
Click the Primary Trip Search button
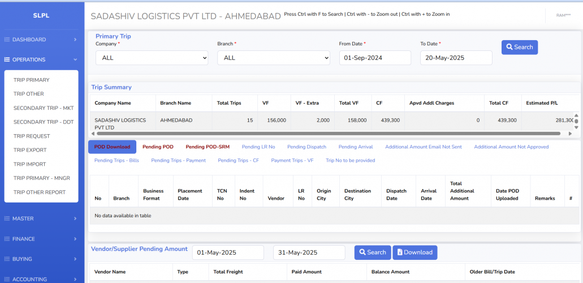click(x=520, y=48)
